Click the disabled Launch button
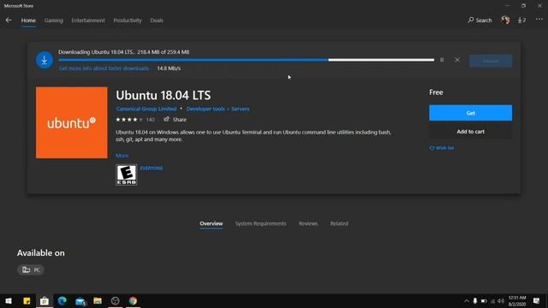 491,61
